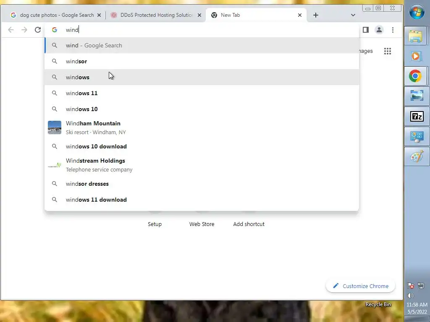Reload the page with the refresh icon

coord(38,30)
